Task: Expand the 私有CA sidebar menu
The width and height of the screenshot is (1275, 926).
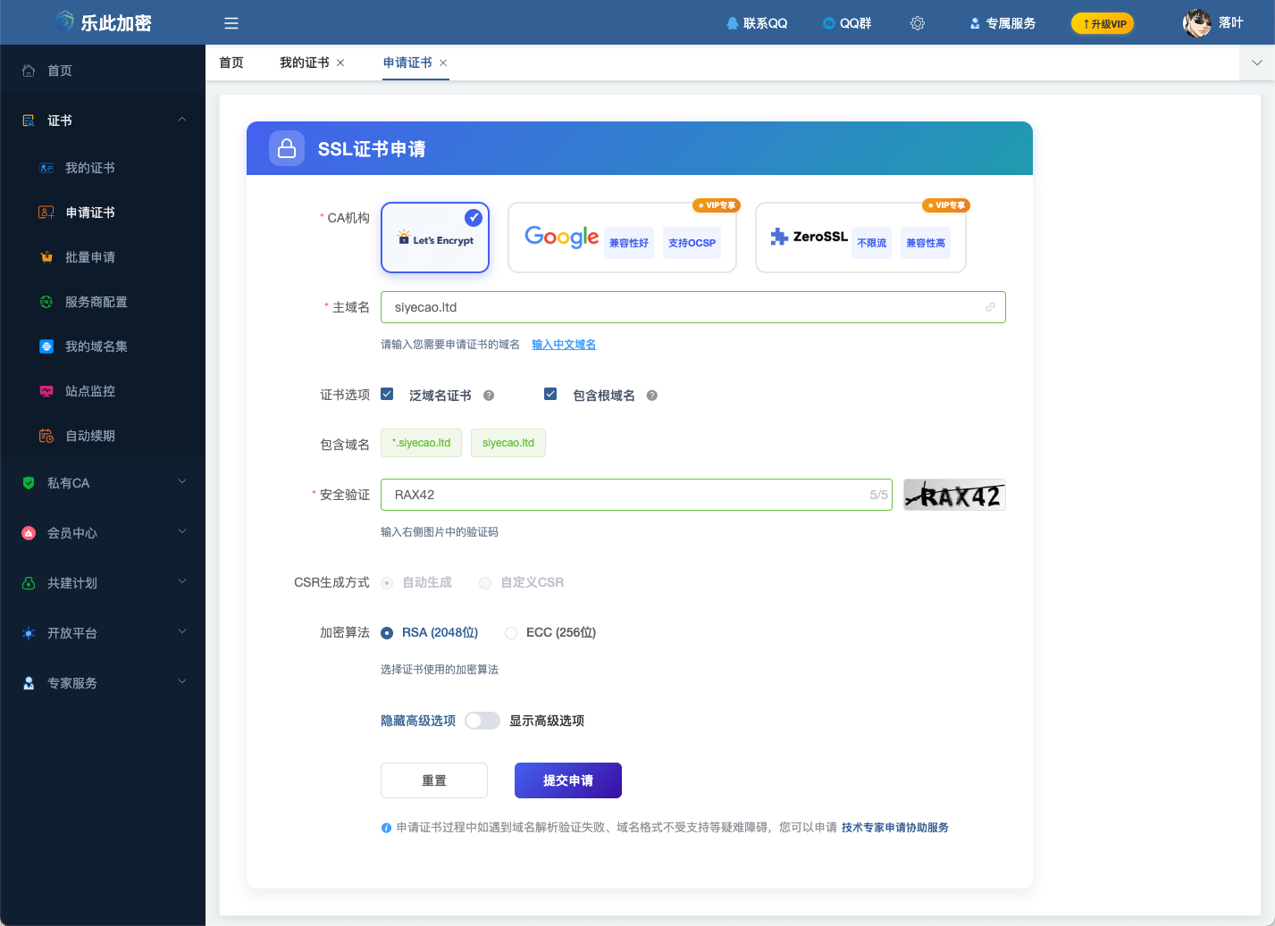Action: (103, 483)
